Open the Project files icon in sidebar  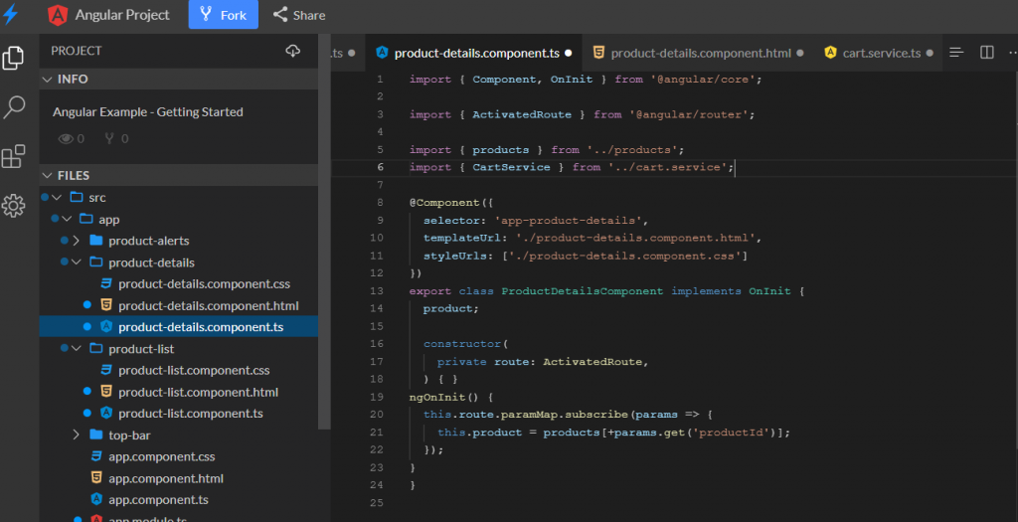click(x=14, y=58)
